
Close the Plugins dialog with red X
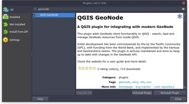pyautogui.click(x=183, y=3)
